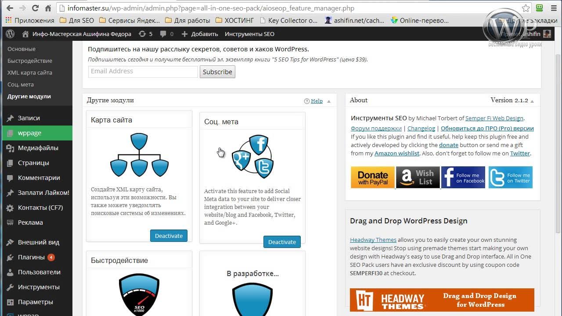
Task: Click the Email Address field
Action: (143, 72)
